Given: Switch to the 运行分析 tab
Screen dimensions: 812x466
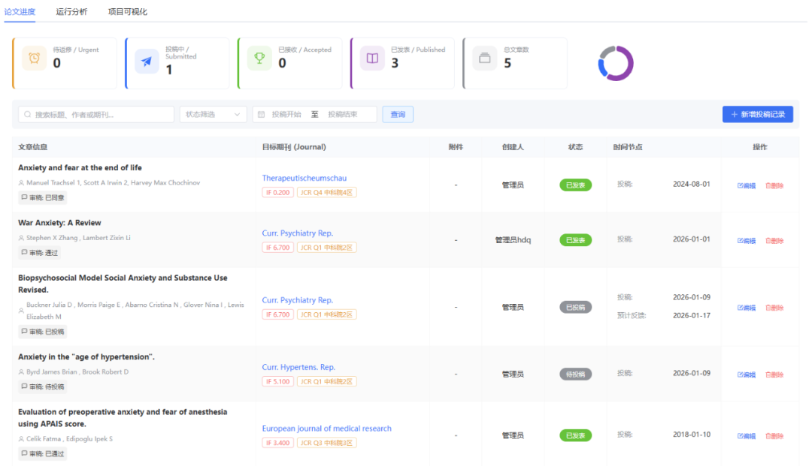Looking at the screenshot, I should coord(71,12).
